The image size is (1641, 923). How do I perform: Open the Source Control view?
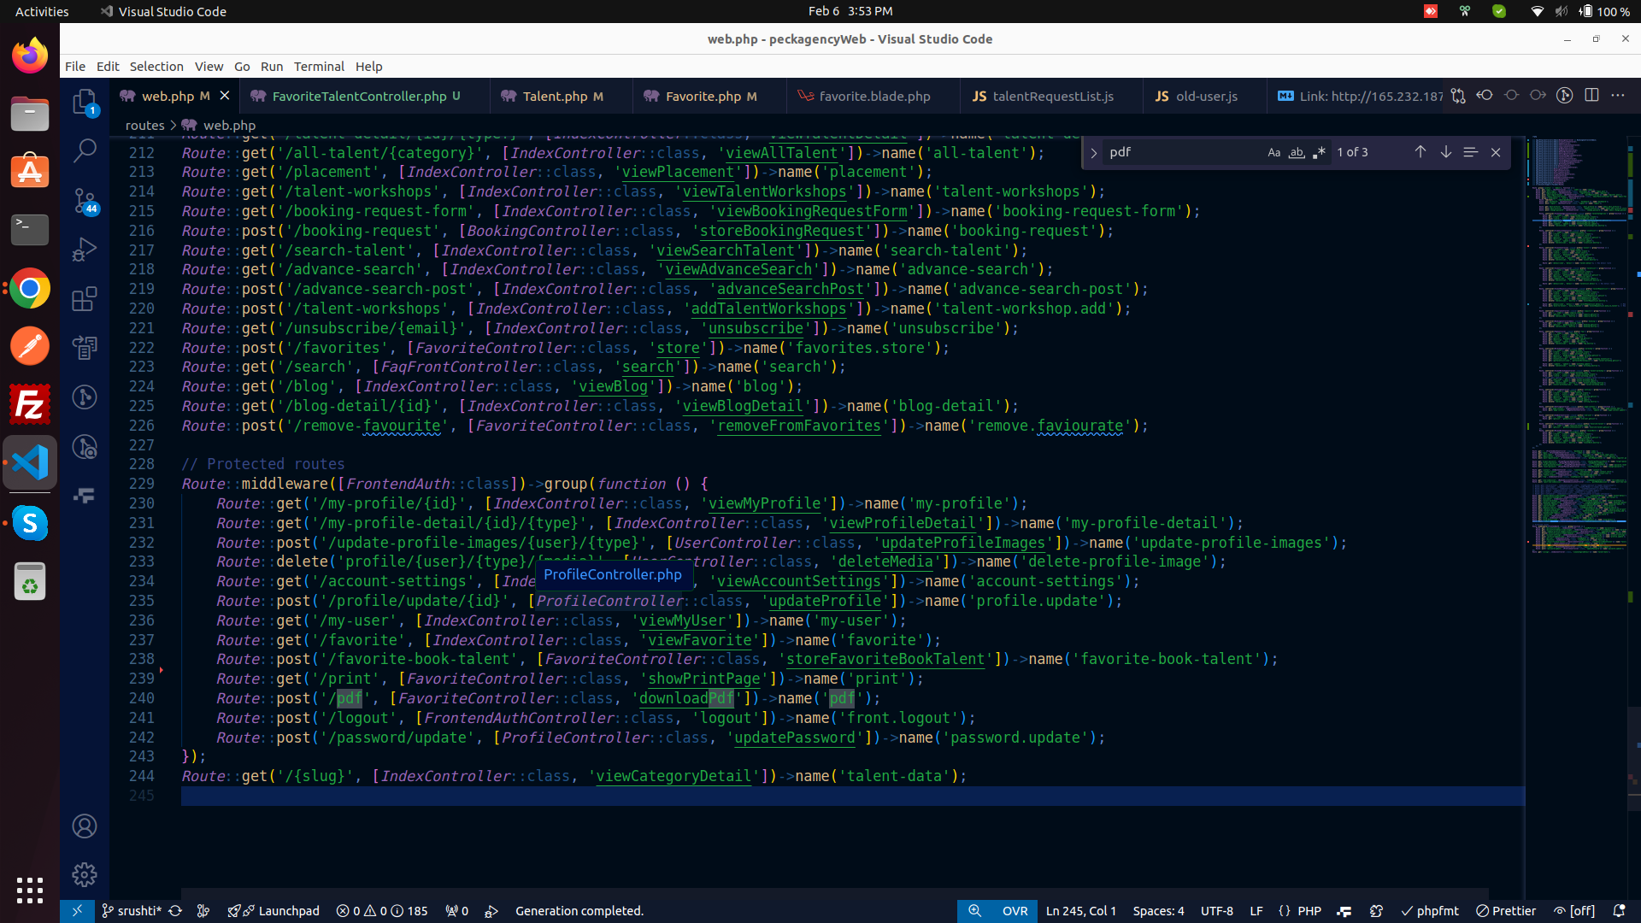click(84, 201)
